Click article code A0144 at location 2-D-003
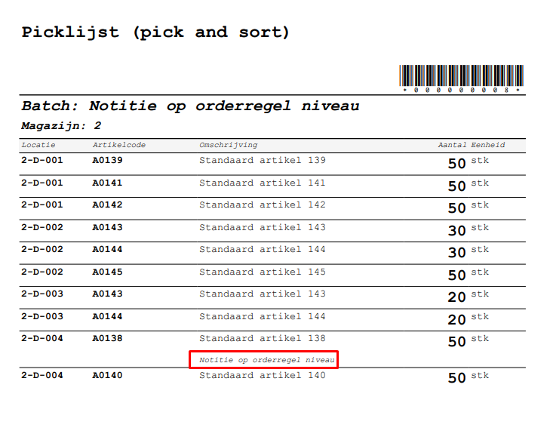Screen dimensions: 550x443 pos(107,316)
